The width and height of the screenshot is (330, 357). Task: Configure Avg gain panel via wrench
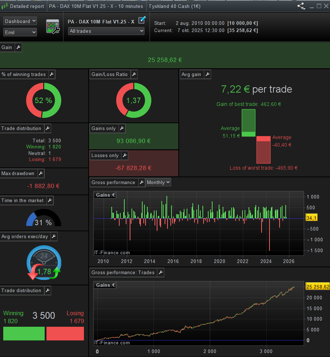(x=207, y=74)
